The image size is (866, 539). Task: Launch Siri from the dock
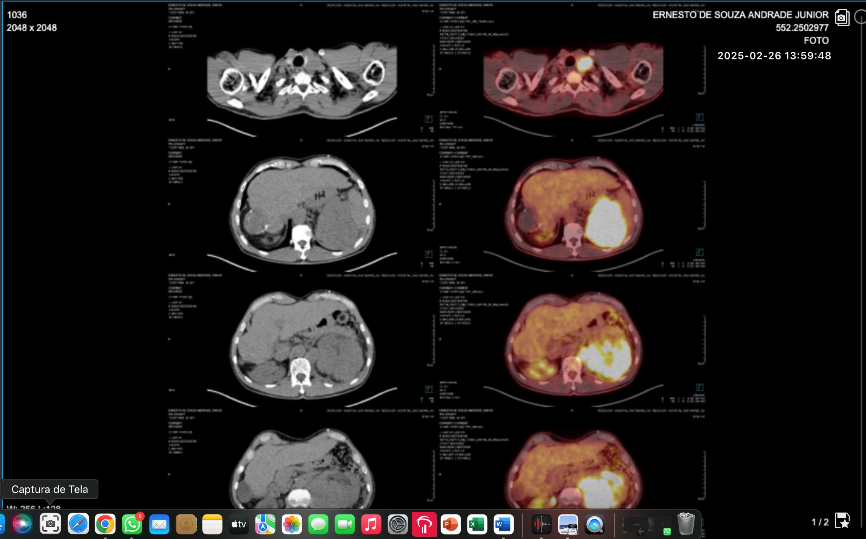click(x=22, y=524)
